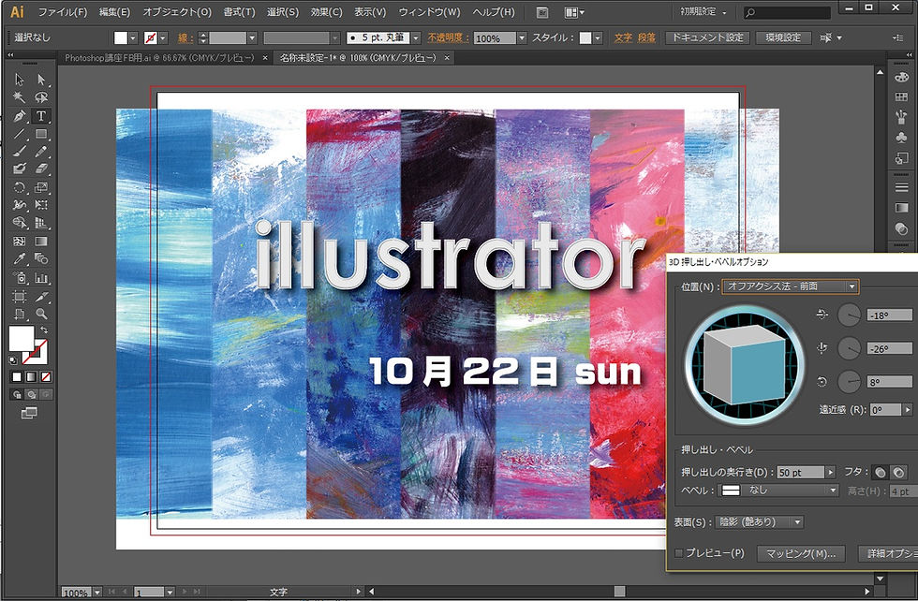
Task: Choose the Rectangle tool
Action: [41, 134]
